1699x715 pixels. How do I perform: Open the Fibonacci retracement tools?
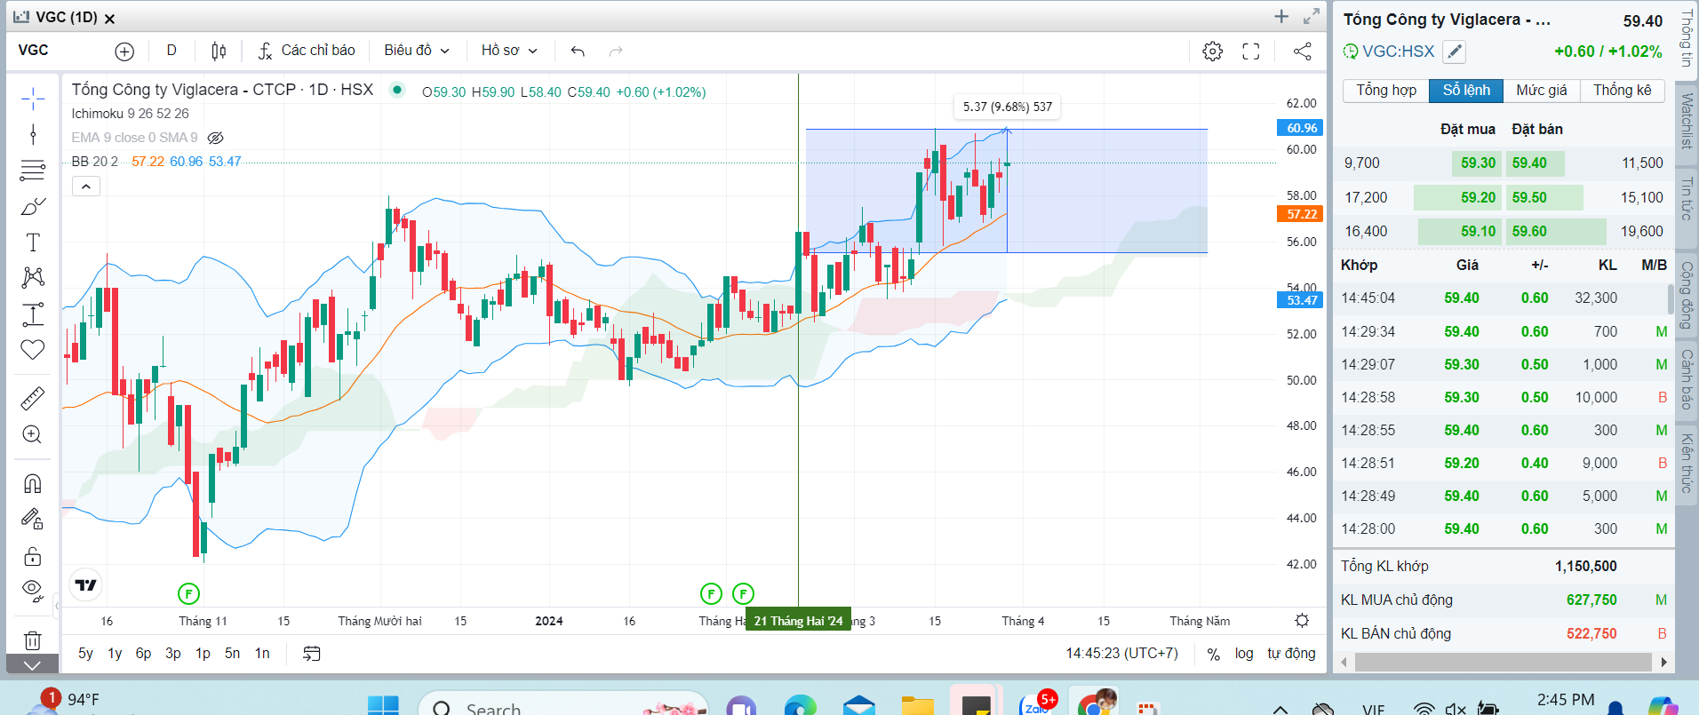(x=33, y=170)
